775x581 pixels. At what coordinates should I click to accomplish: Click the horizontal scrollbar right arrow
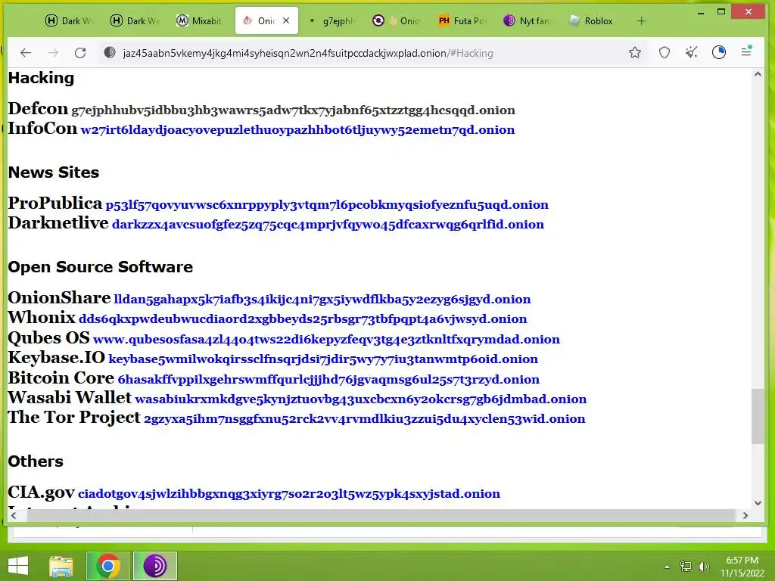pos(745,515)
